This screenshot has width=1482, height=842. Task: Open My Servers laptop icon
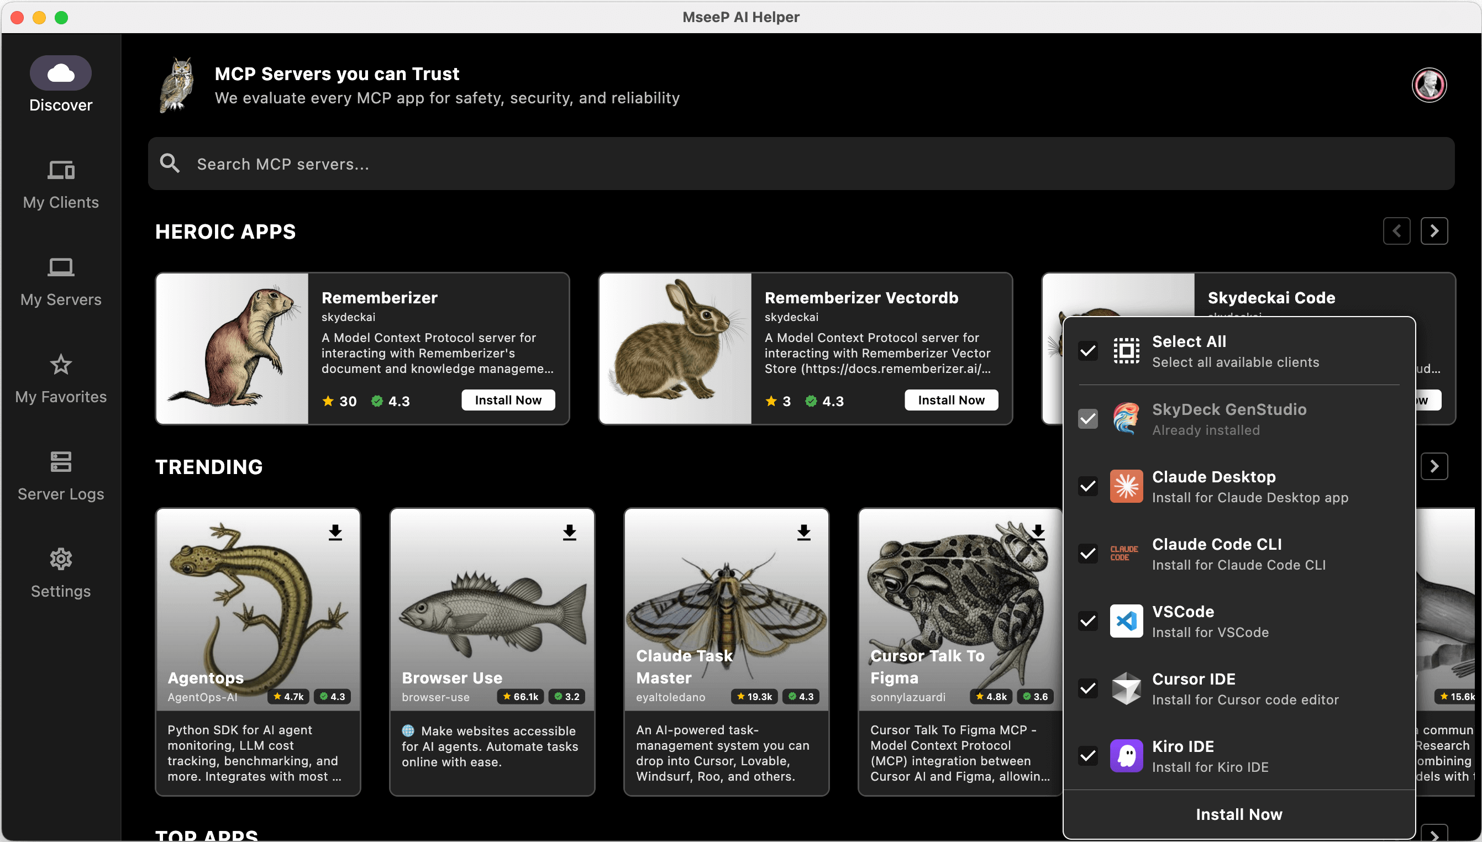[61, 268]
